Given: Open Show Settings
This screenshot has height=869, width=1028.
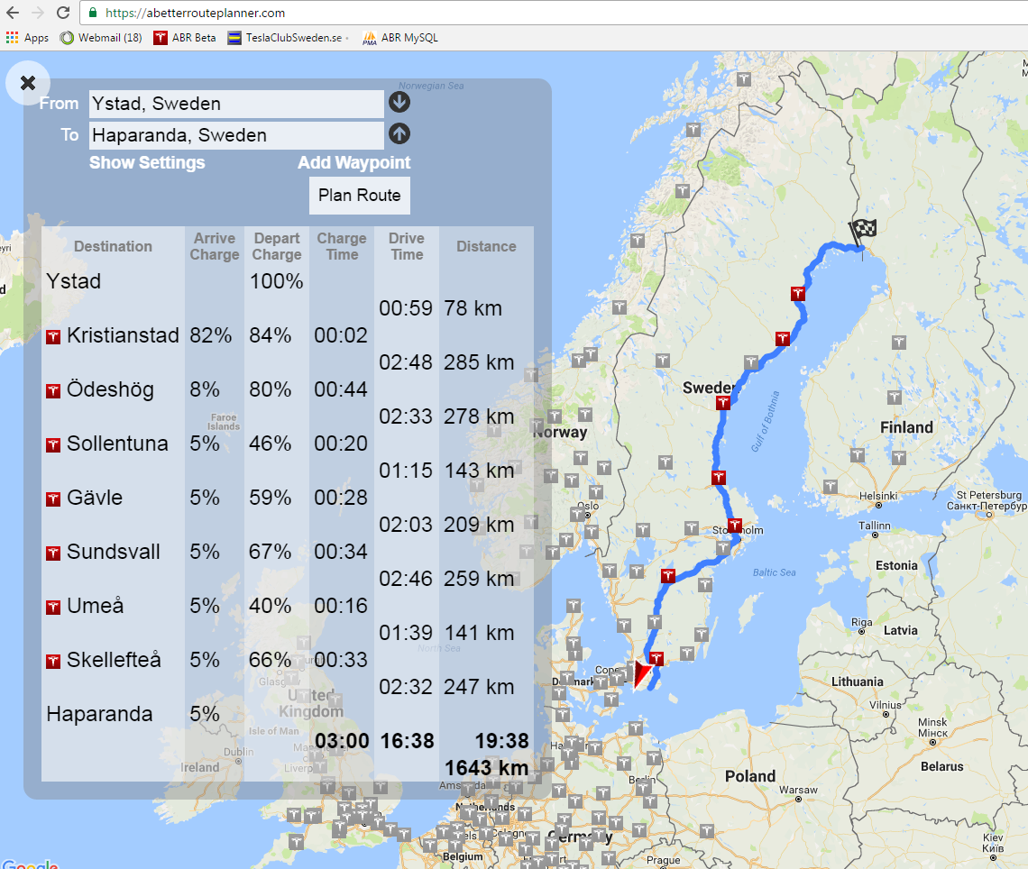Looking at the screenshot, I should click(147, 162).
